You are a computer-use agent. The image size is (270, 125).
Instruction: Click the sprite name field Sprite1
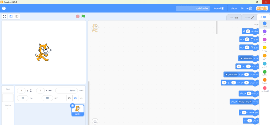pyautogui.click(x=66, y=91)
